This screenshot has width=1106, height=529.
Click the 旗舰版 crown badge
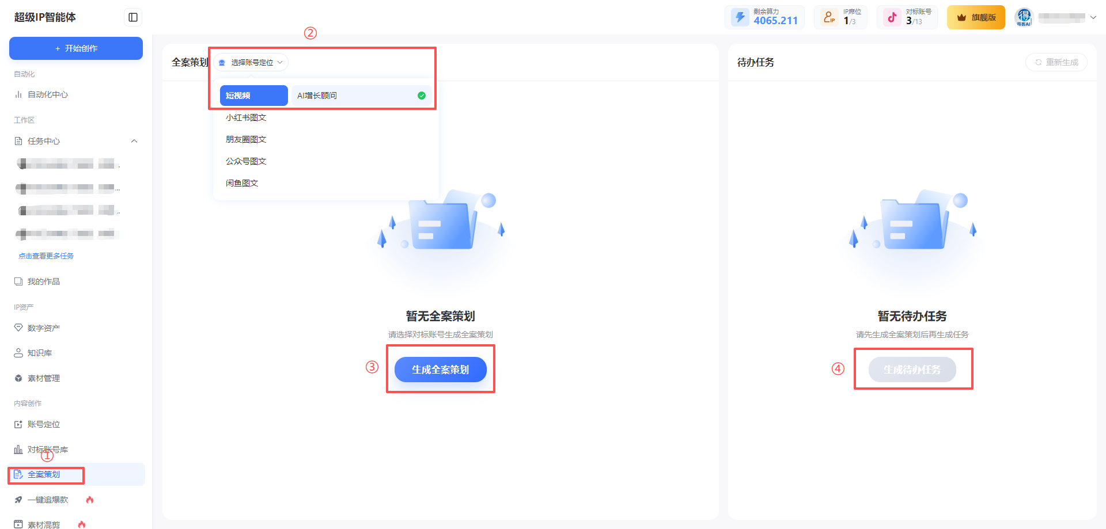(976, 17)
